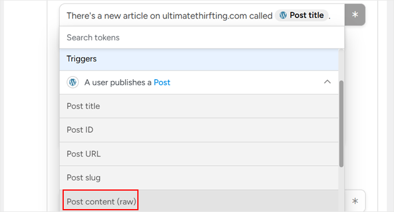Place cursor on "ultimatethirfting.com" in the message field
The image size is (394, 212).
tap(205, 16)
